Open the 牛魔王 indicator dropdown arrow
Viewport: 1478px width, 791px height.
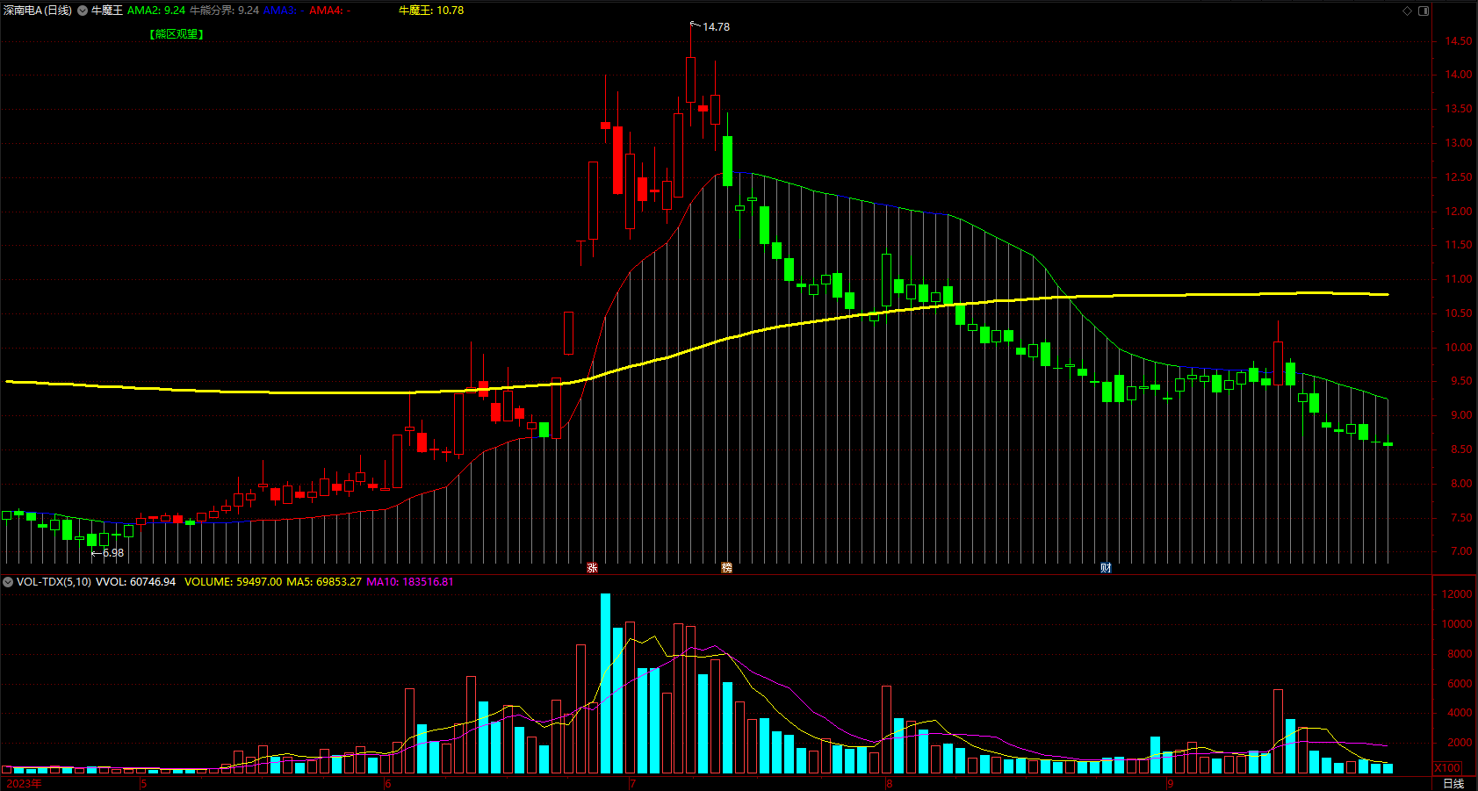pos(83,11)
